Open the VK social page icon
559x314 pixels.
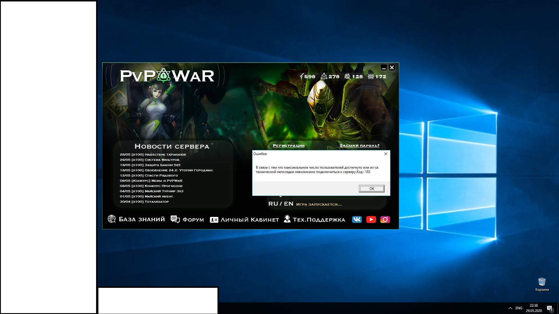(x=357, y=220)
